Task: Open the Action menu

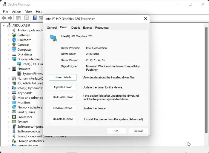Action: coord(16,12)
